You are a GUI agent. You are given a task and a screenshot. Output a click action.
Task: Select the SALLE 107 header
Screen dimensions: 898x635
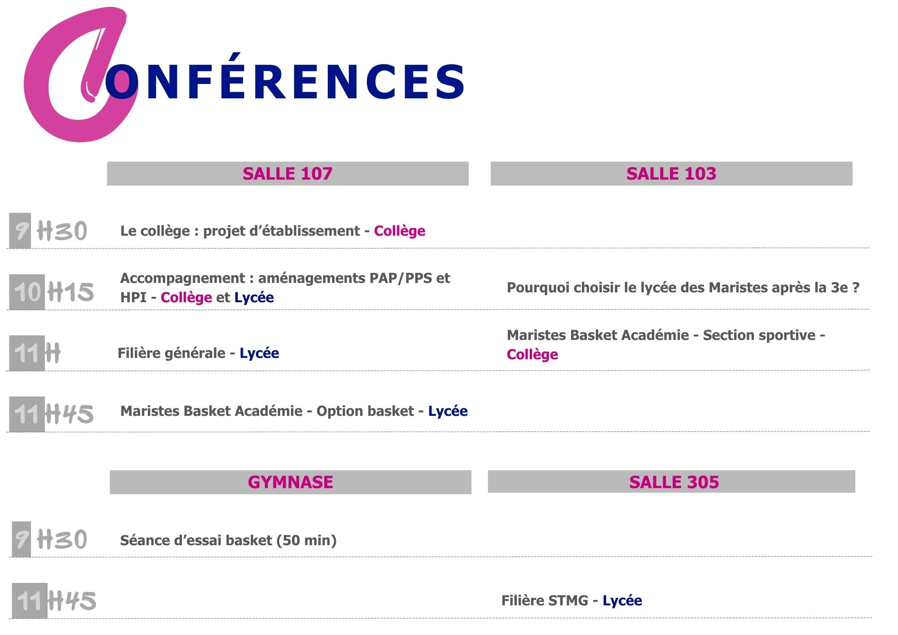click(287, 174)
